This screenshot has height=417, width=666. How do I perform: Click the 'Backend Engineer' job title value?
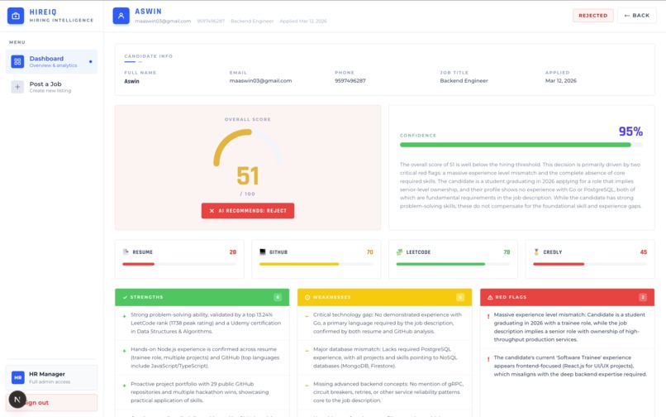tap(464, 81)
